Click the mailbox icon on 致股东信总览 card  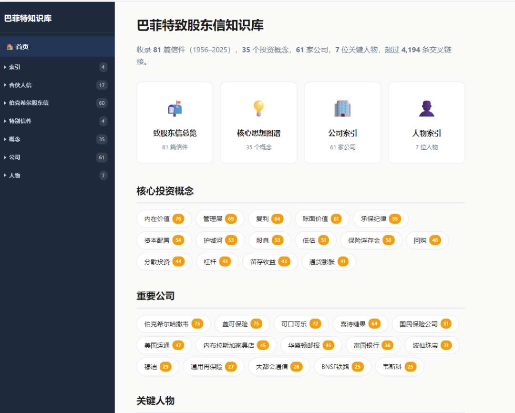point(175,108)
